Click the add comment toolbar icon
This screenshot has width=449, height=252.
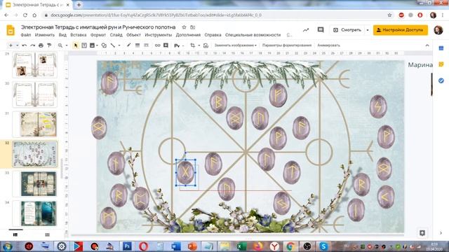pos(166,45)
